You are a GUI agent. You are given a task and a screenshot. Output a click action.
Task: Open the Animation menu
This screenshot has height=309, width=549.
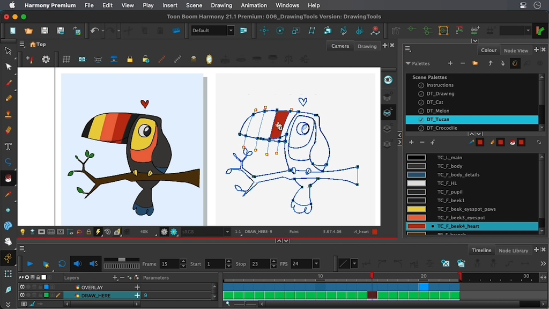click(254, 5)
